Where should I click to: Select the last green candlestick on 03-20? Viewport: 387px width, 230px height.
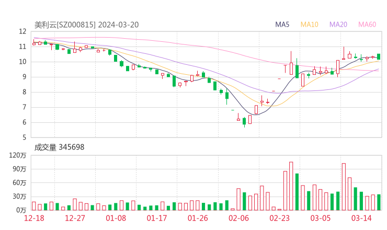(379, 56)
